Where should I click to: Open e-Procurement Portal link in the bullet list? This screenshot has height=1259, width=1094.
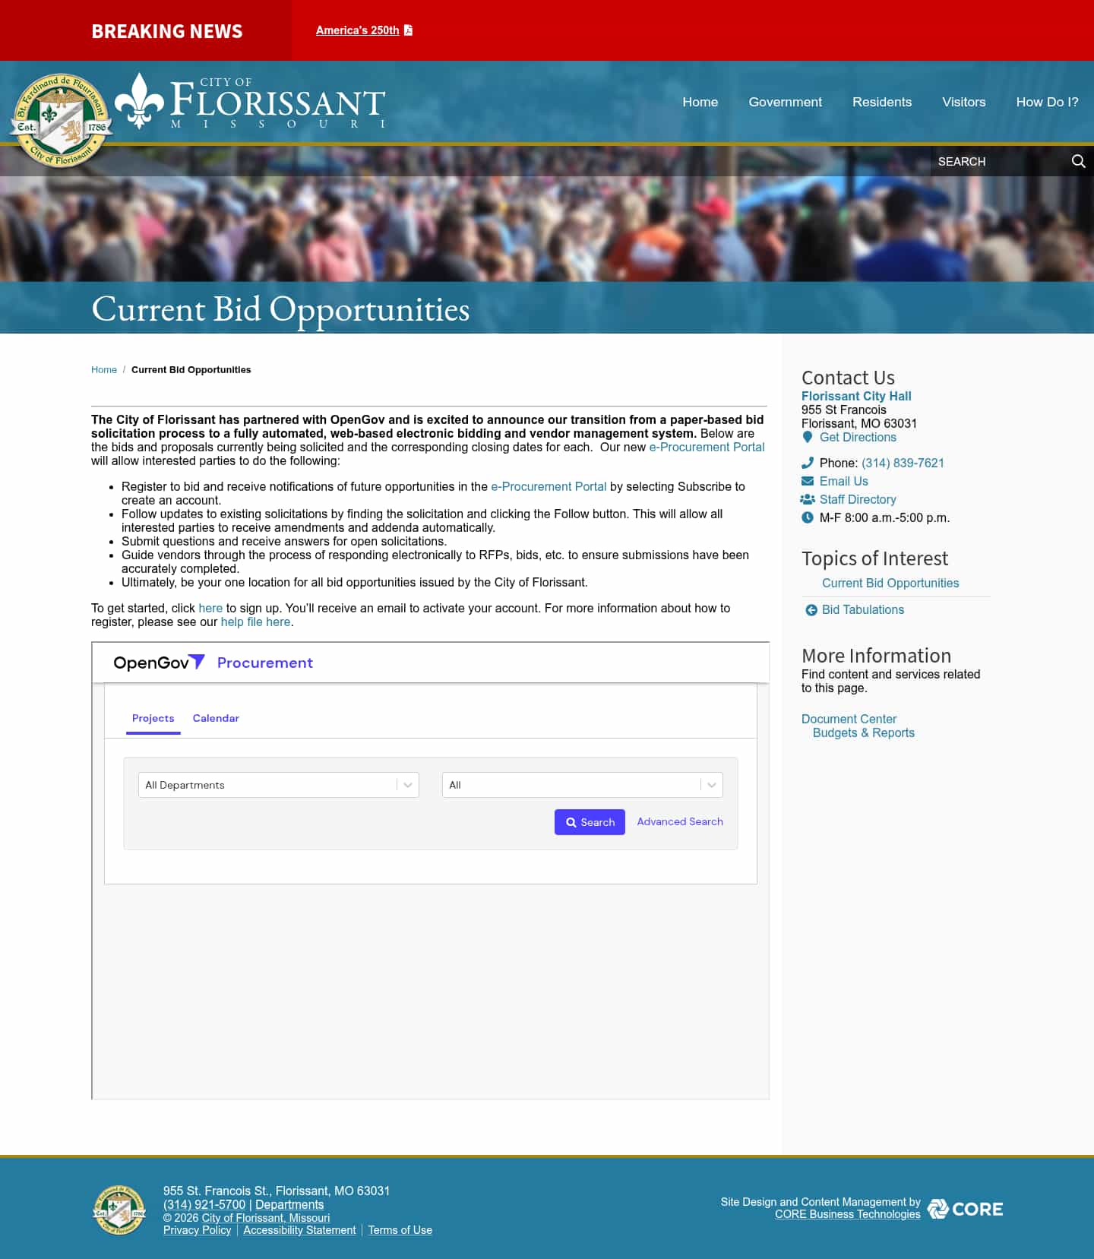tap(549, 486)
